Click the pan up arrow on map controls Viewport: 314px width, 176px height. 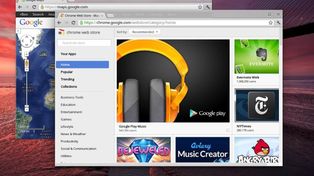click(x=26, y=37)
